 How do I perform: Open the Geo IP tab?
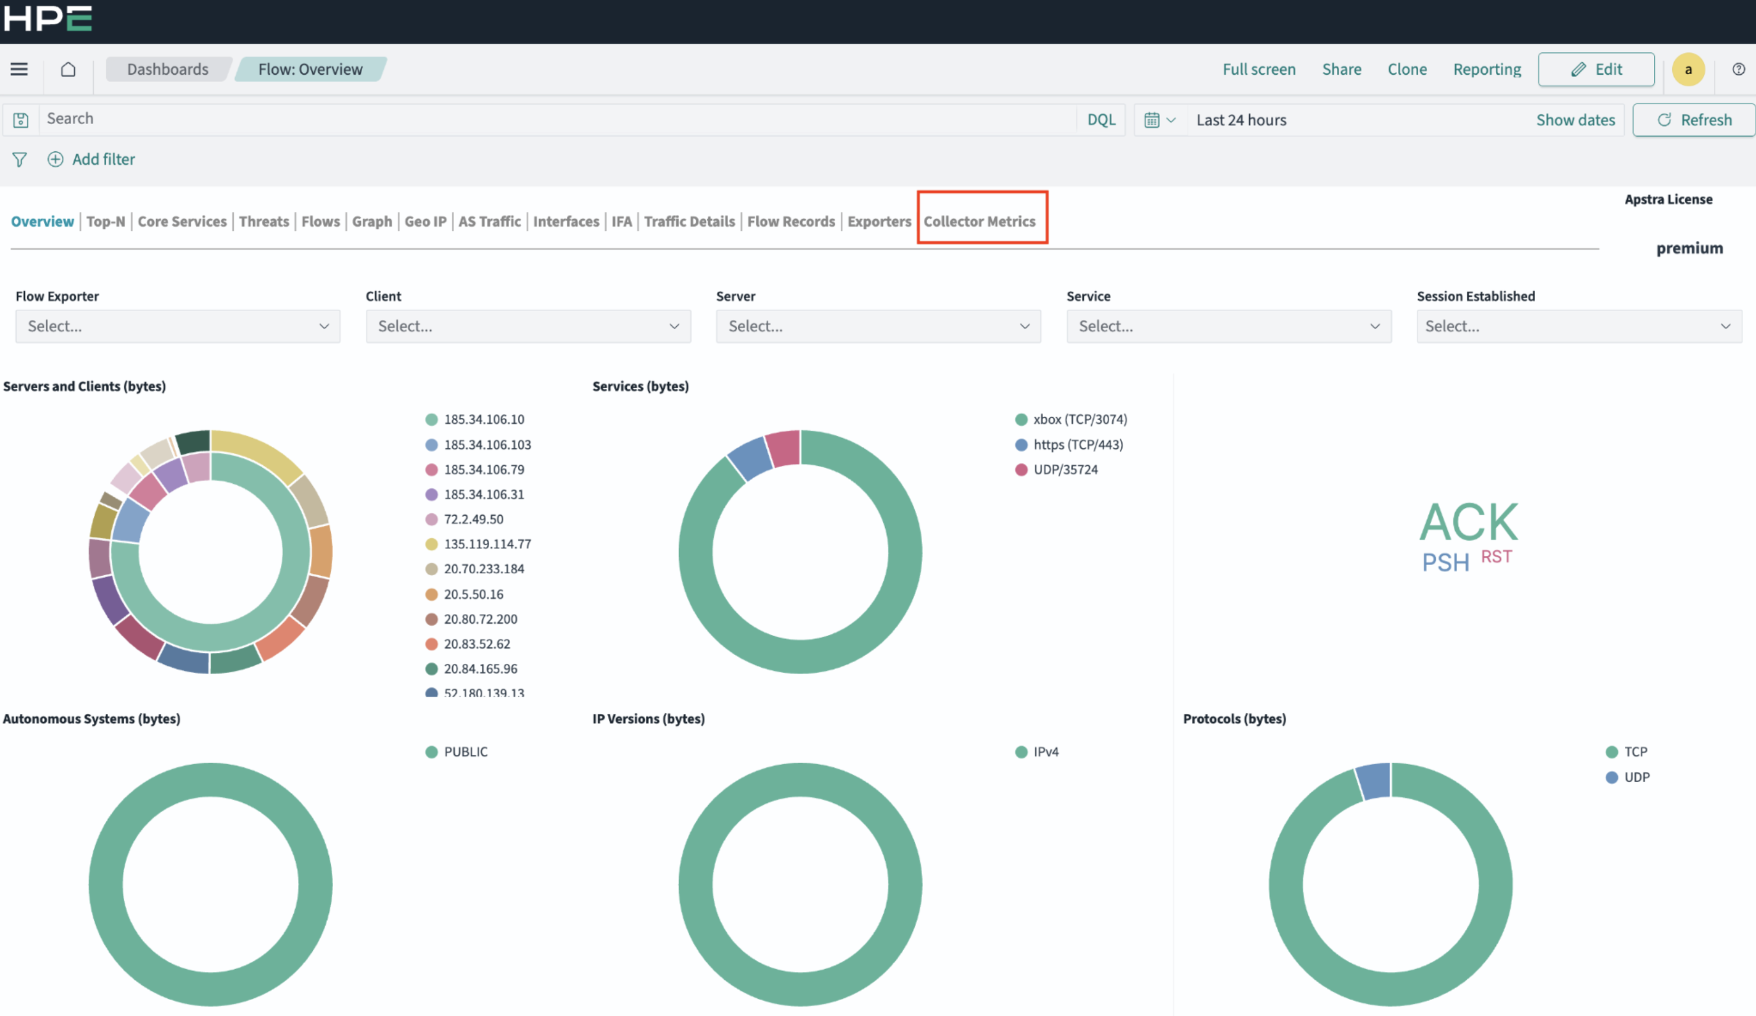click(x=425, y=221)
